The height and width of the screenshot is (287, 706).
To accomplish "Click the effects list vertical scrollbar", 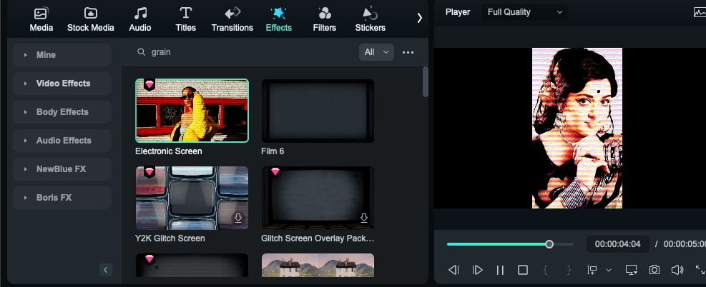I will 426,81.
